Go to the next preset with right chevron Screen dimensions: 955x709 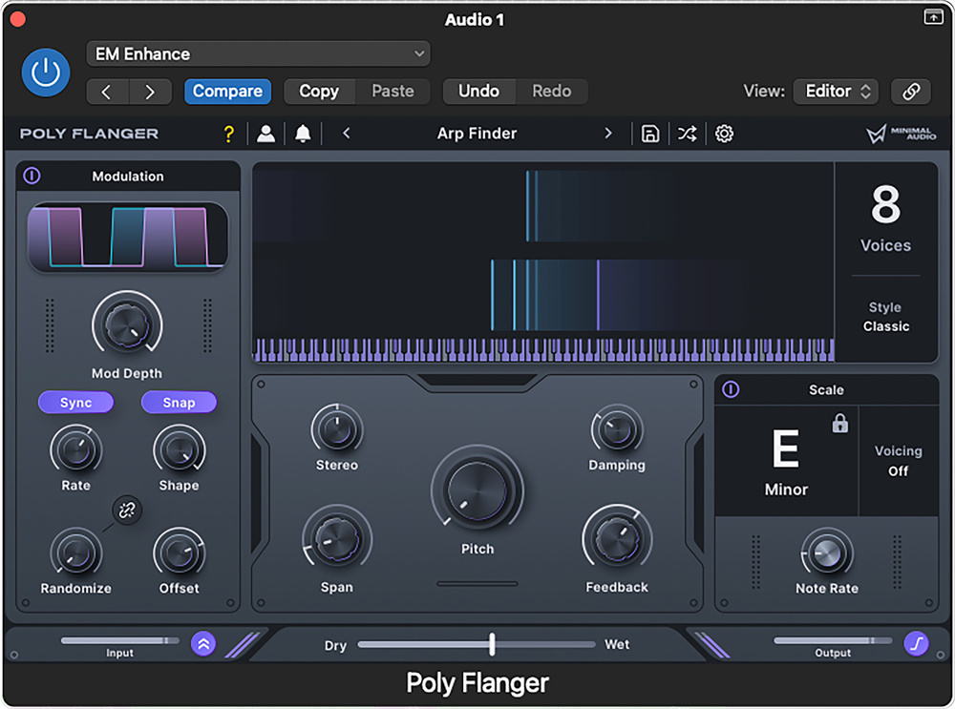click(x=608, y=134)
